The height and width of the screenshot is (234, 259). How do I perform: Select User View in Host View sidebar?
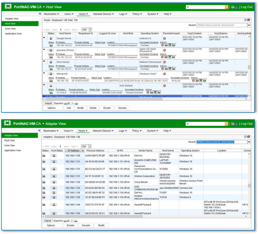10,28
